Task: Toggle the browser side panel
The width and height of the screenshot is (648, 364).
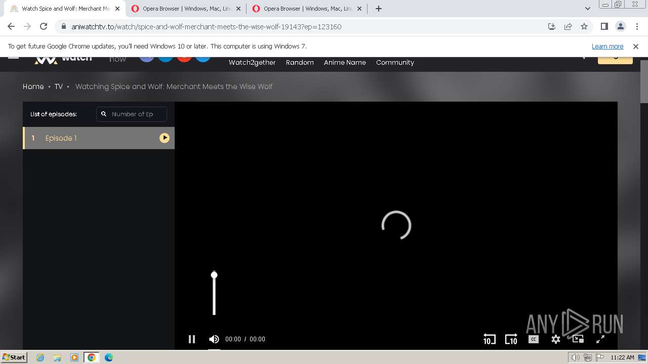Action: [x=604, y=26]
